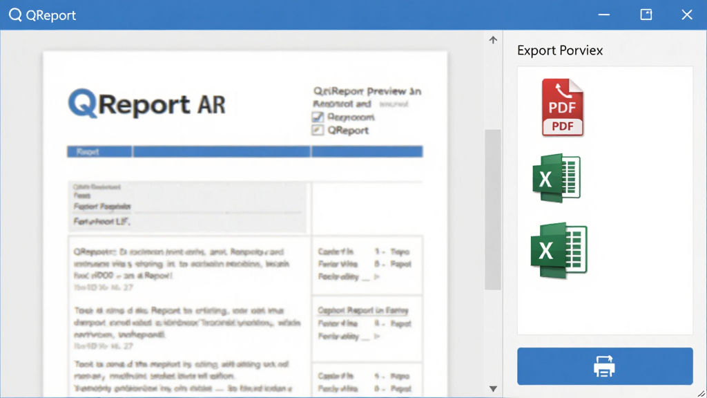This screenshot has width=707, height=398.
Task: Toggle the checkbox beside "QReport" in the preview header
Action: pyautogui.click(x=318, y=131)
